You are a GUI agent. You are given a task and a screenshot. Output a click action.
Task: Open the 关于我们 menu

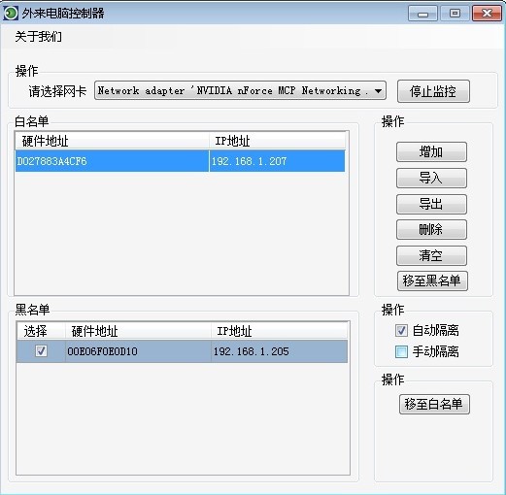click(x=38, y=36)
